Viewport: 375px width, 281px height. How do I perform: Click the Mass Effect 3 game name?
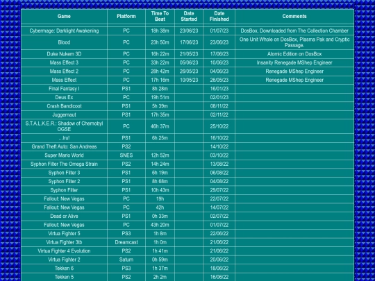[x=64, y=62]
